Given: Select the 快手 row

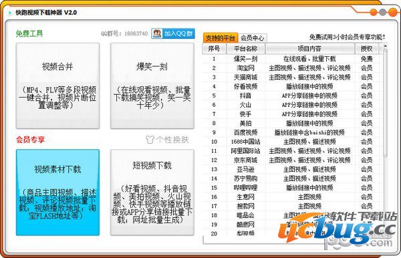Looking at the screenshot, I should (291, 114).
